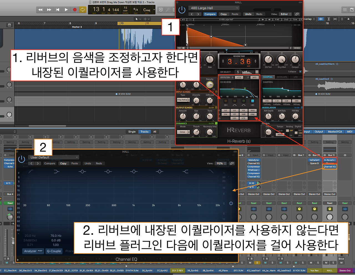This screenshot has height=275, width=355.
Task: Click the Waves undo arrow icon
Action: pyautogui.click(x=184, y=20)
